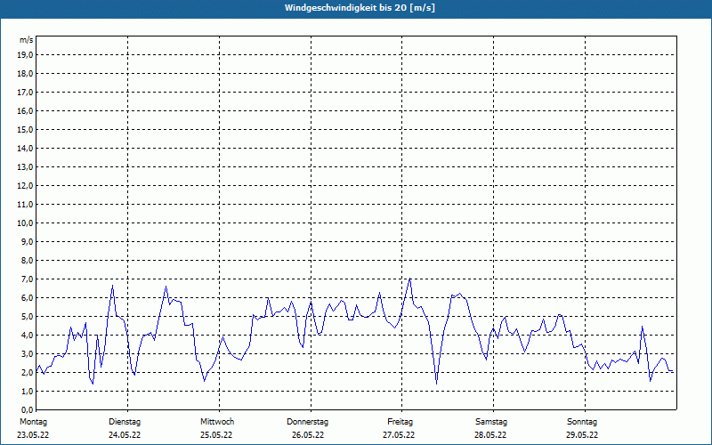
Task: Select the 4,0 y-axis value
Action: pos(27,336)
